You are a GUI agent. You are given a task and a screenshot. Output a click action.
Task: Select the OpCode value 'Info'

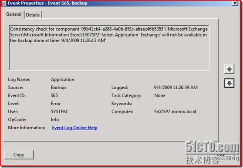click(x=55, y=120)
